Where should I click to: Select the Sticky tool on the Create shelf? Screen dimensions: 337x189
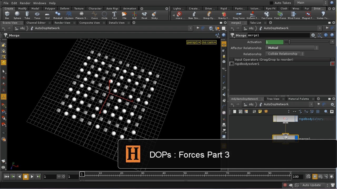click(154, 15)
